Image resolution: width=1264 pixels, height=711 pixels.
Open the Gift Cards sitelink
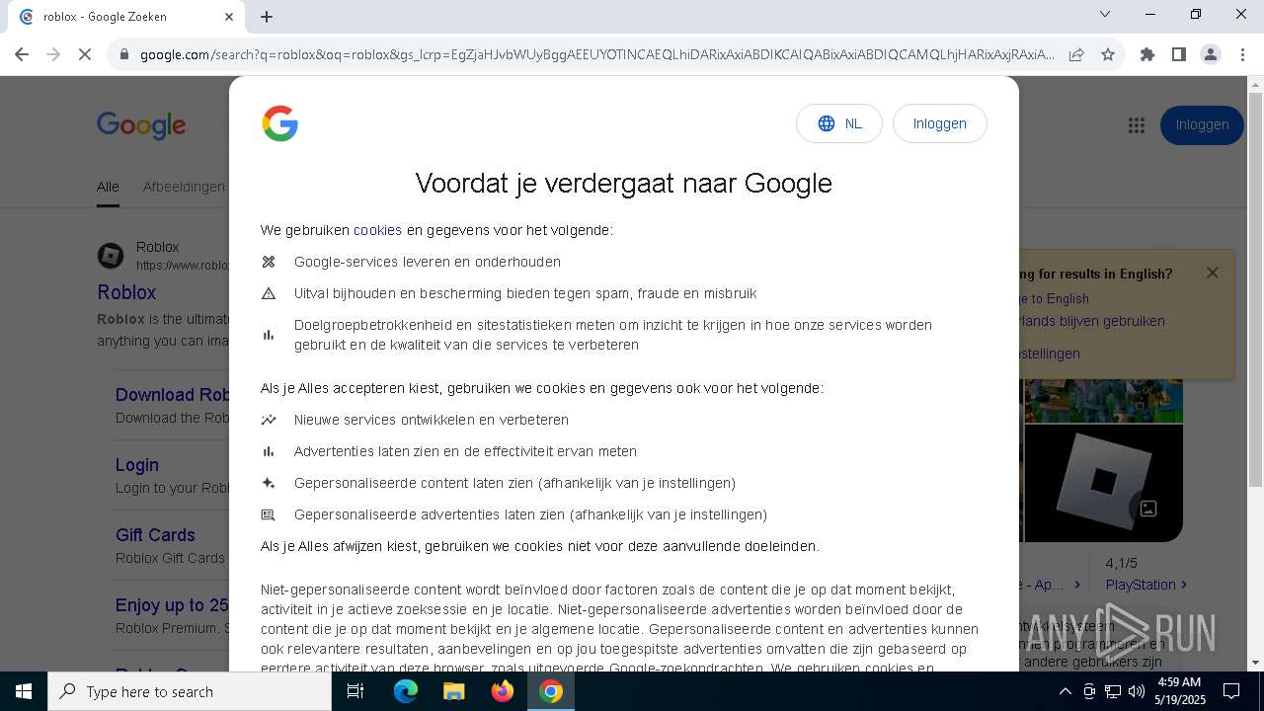click(x=155, y=534)
